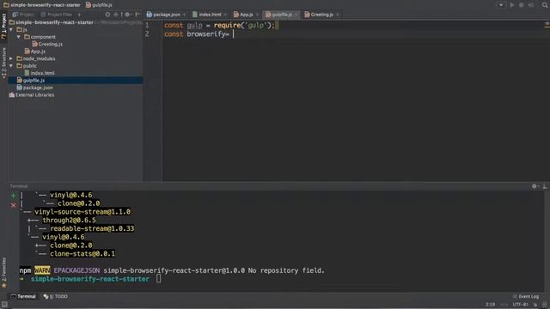Viewport: 550px width, 309px height.
Task: Click the inspection indicator at editor top-right
Action: pyautogui.click(x=547, y=24)
